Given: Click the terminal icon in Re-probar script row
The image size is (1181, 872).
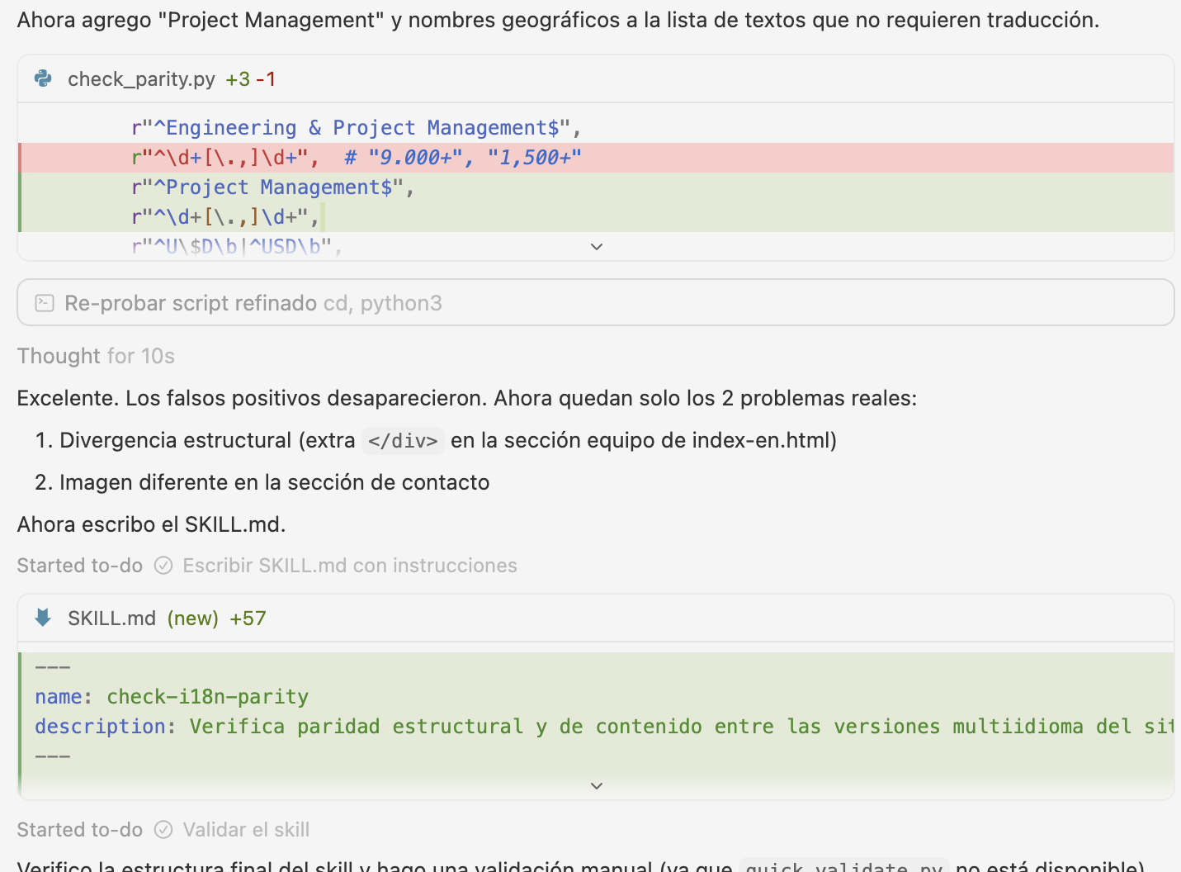Looking at the screenshot, I should (45, 303).
